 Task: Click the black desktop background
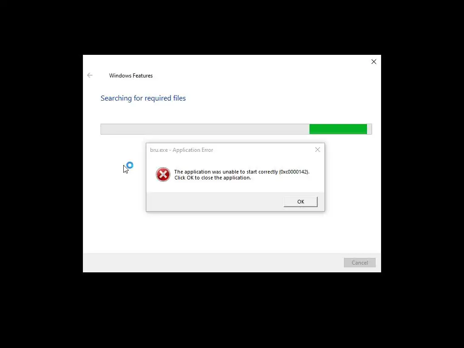click(x=232, y=311)
